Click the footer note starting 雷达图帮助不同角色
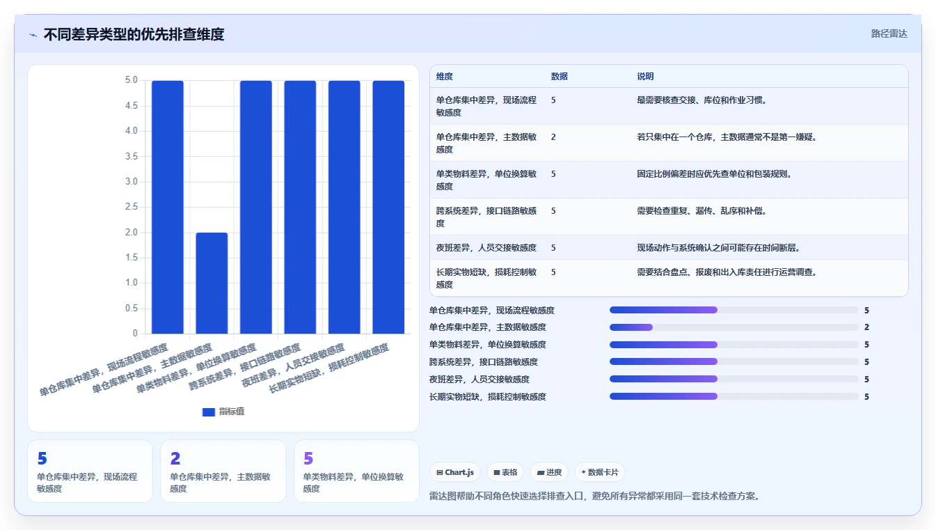The image size is (936, 530). (x=595, y=497)
